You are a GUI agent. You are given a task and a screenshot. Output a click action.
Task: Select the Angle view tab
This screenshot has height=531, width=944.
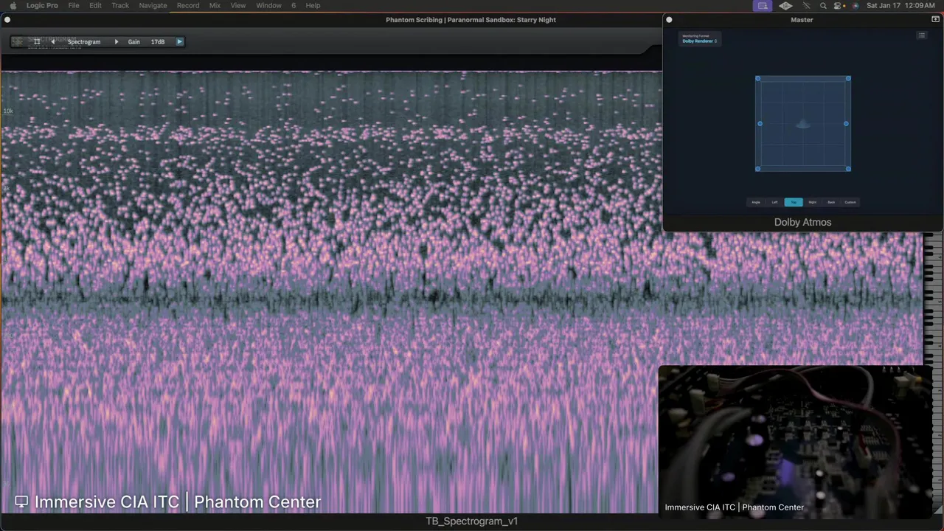coord(755,202)
